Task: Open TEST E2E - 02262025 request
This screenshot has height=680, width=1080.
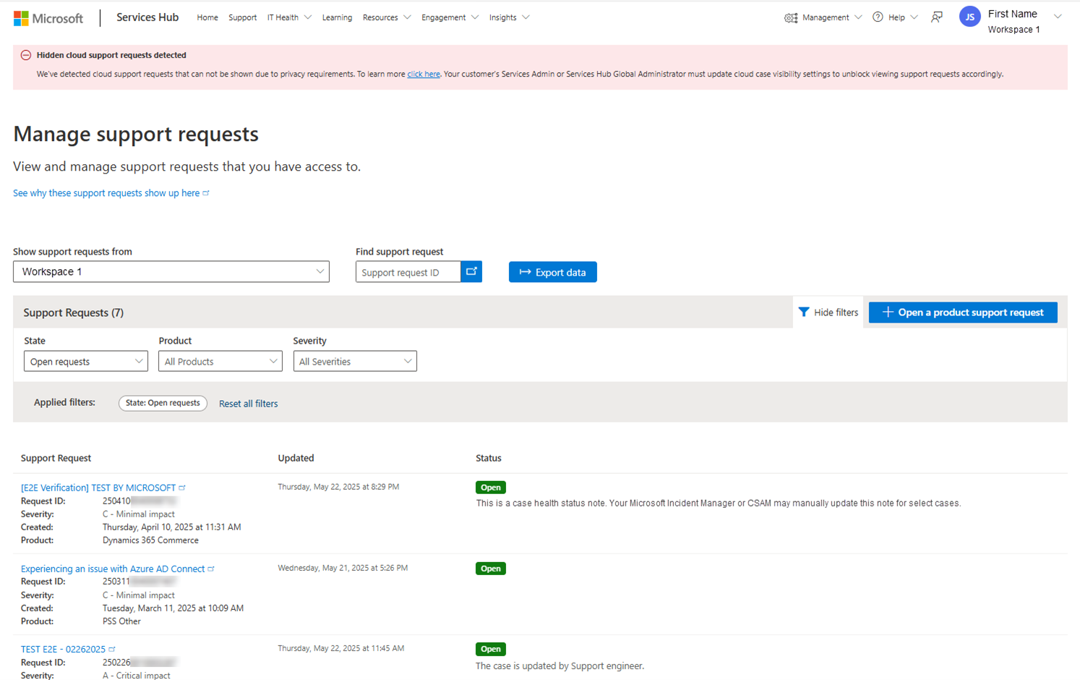Action: point(63,650)
